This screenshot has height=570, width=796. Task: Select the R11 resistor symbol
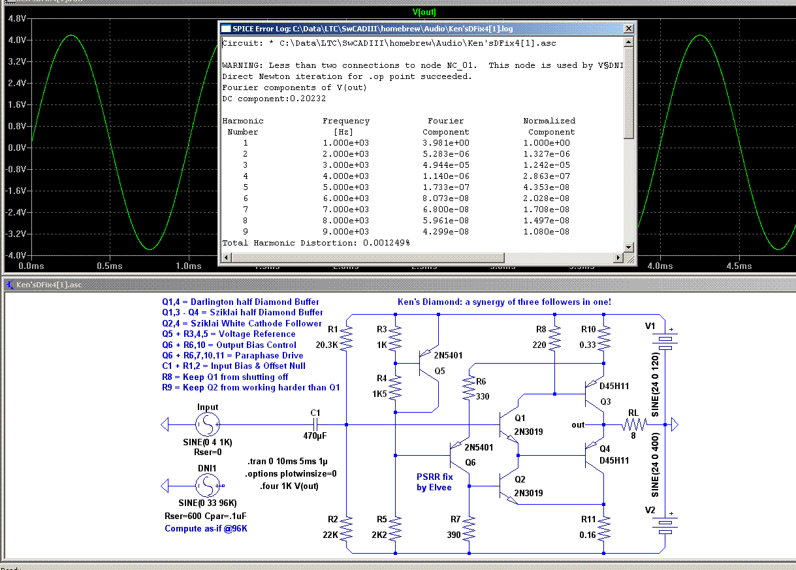[604, 528]
